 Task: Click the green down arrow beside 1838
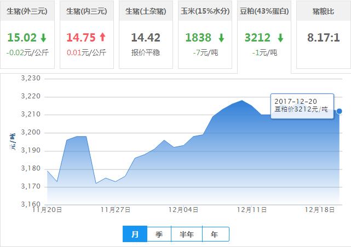click(221, 38)
